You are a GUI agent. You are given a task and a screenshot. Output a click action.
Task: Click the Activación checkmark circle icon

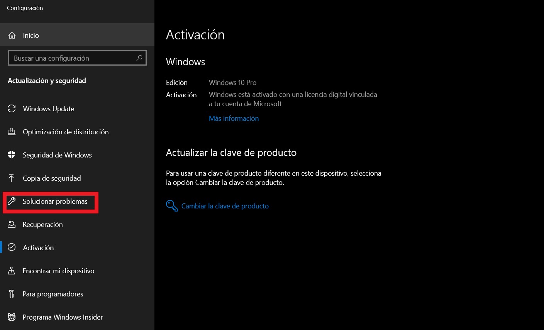[x=12, y=247]
